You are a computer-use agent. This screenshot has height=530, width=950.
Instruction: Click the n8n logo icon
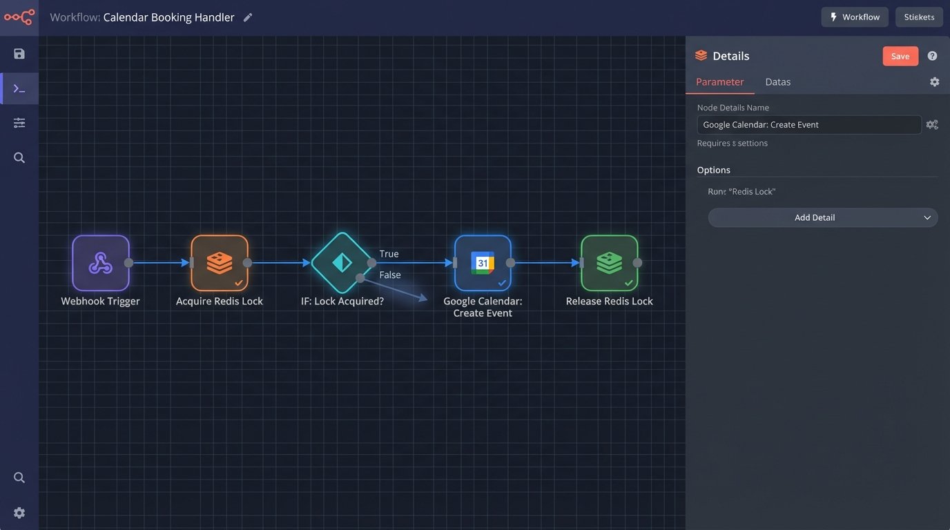(x=19, y=17)
